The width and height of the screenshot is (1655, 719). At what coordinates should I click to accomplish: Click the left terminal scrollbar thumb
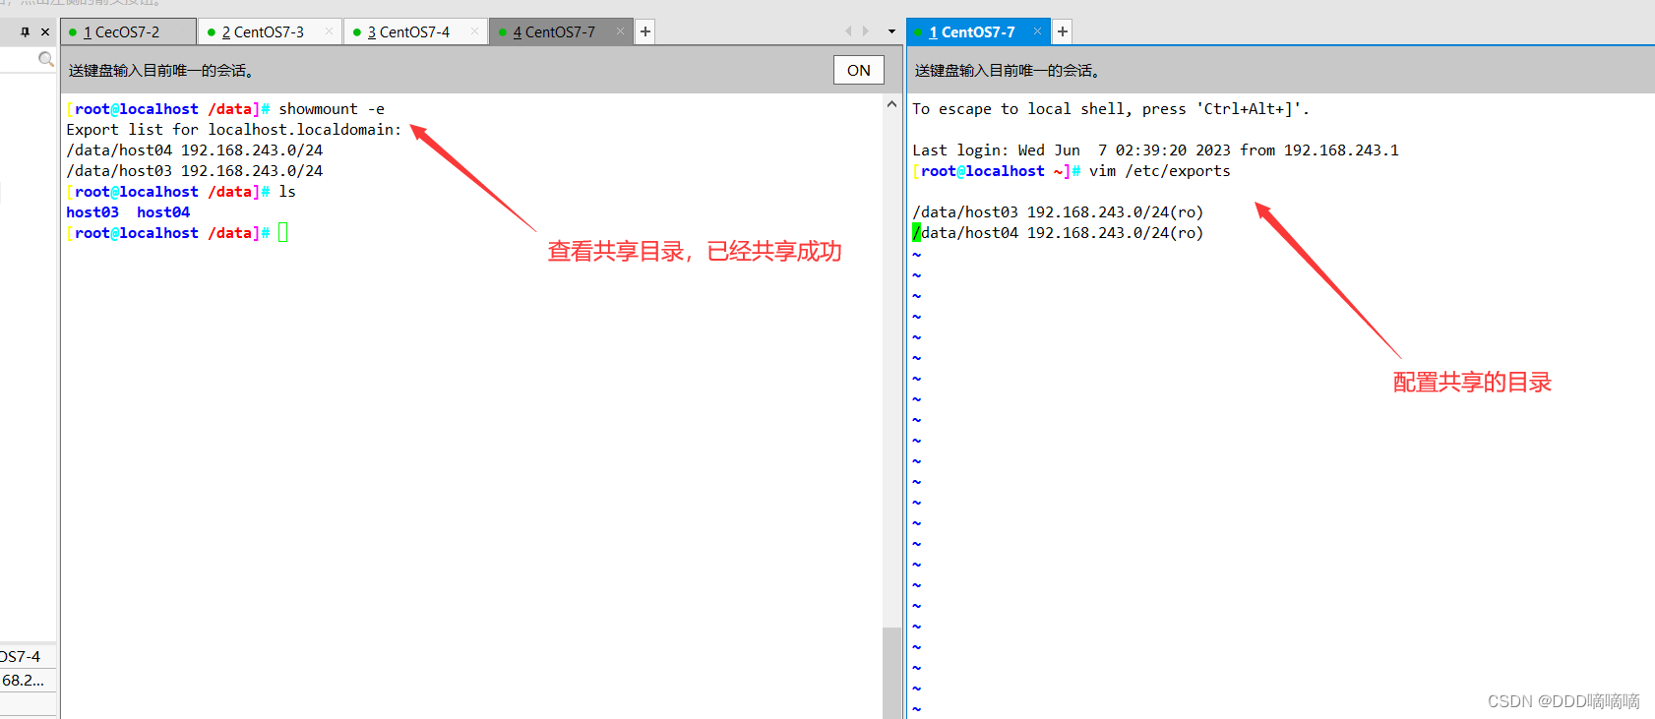pos(891,673)
